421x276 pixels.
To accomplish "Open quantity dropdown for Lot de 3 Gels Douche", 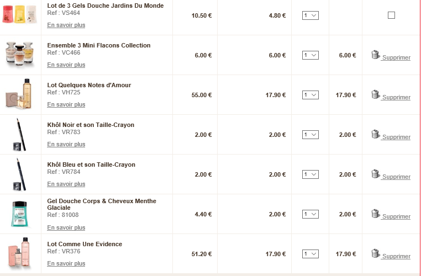I will coord(311,15).
